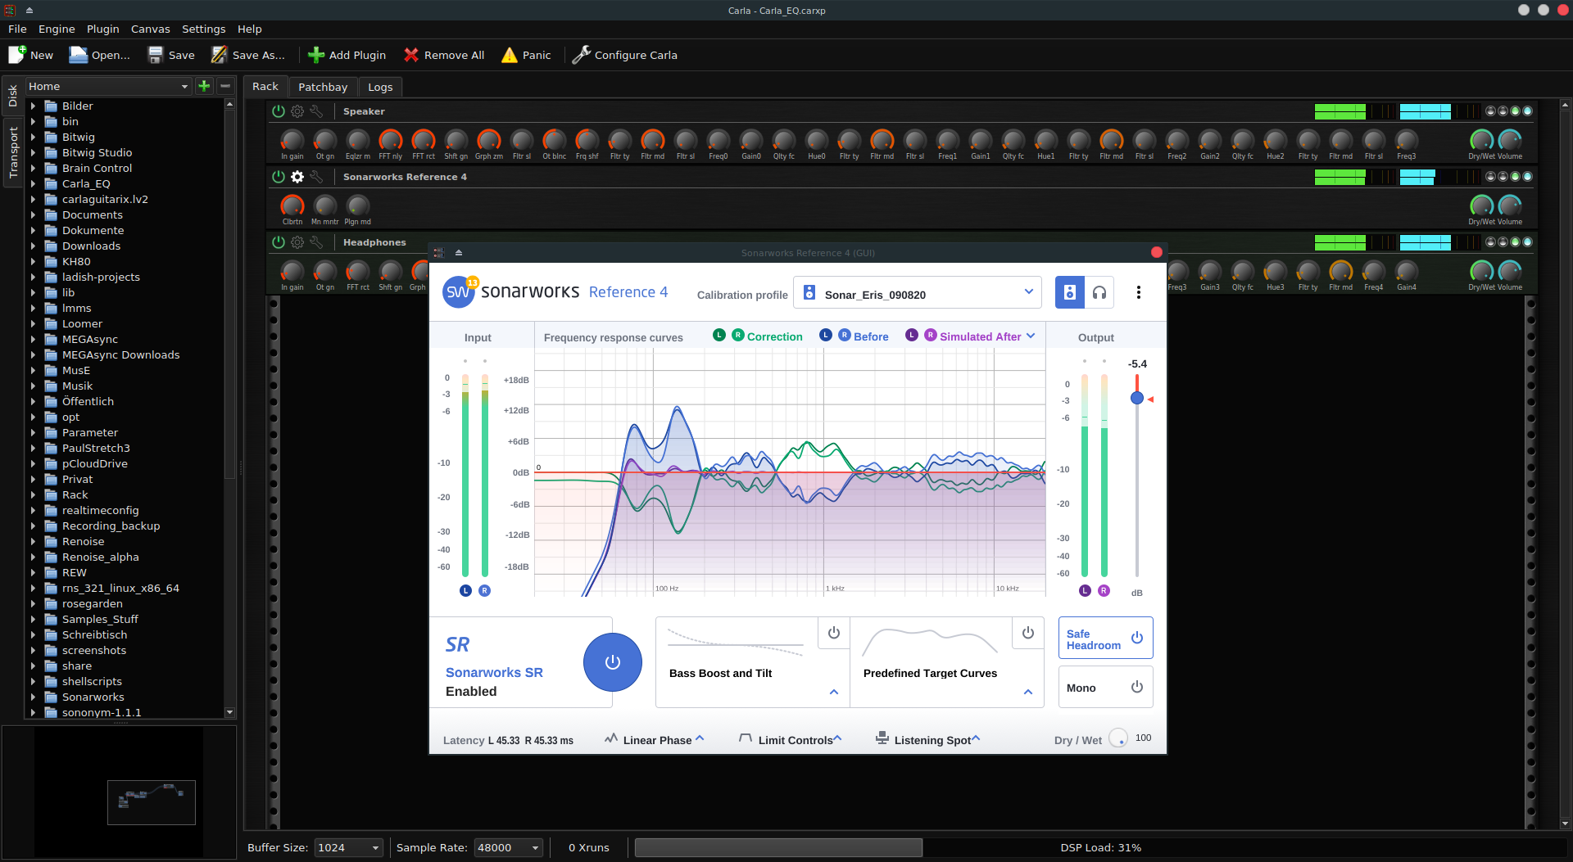Click output meter R channel badge

(x=1104, y=590)
